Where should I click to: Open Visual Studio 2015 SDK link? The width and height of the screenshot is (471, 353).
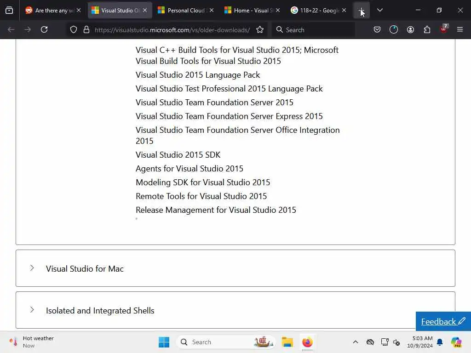[178, 154]
